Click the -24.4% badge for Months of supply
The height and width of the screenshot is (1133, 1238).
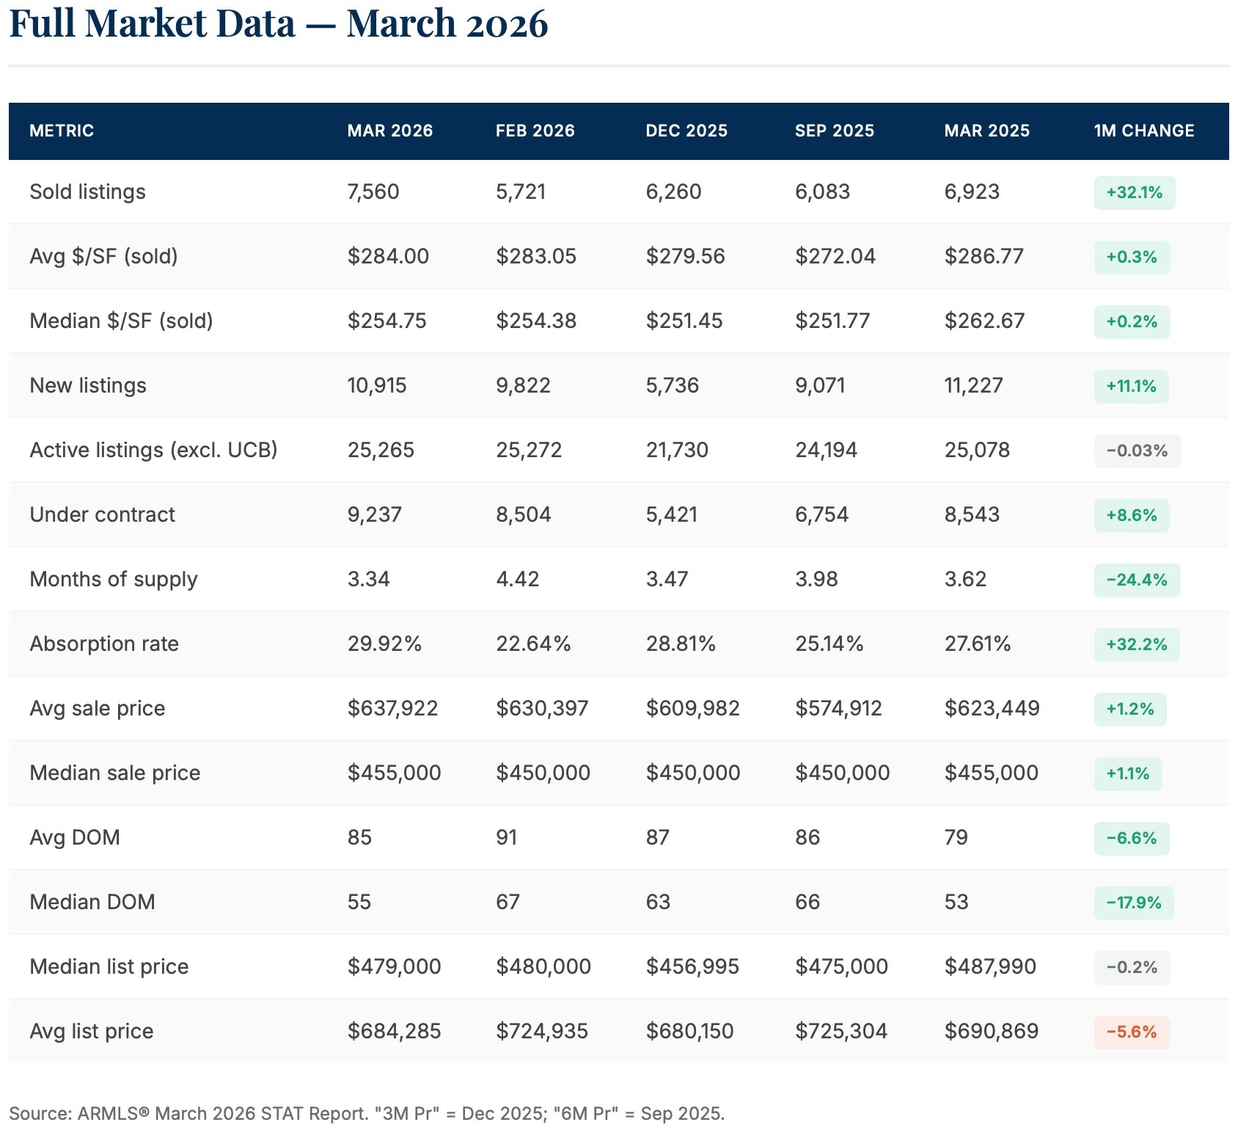point(1137,580)
